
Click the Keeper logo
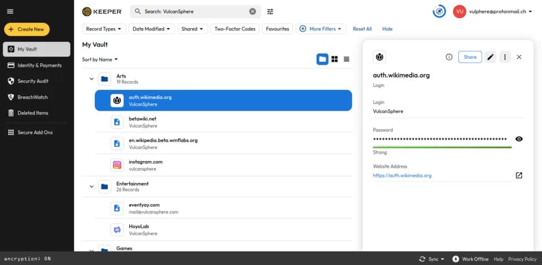coord(102,11)
